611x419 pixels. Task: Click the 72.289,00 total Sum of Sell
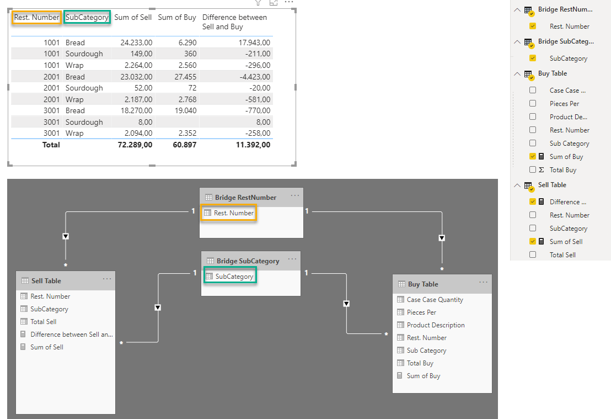coord(135,145)
